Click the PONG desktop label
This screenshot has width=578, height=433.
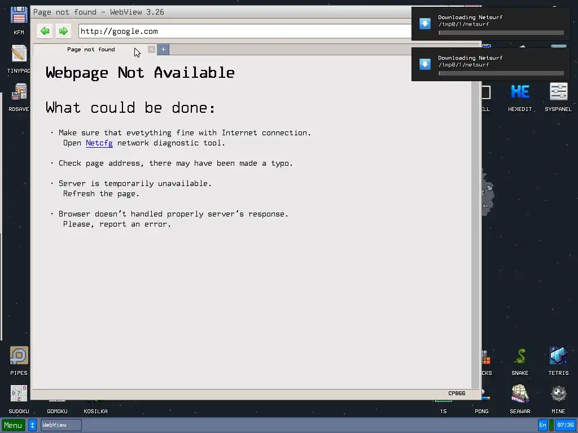[x=481, y=411]
